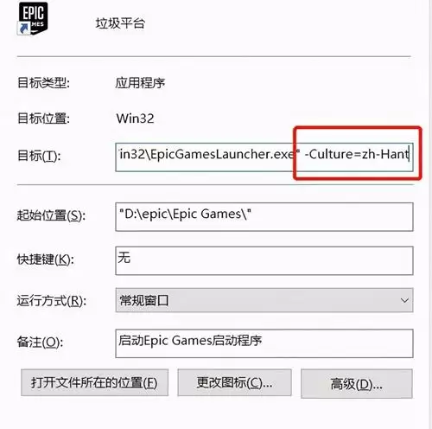
Task: Focus the 起始位置 field showing D:\epic\Epic Games
Action: coord(264,217)
